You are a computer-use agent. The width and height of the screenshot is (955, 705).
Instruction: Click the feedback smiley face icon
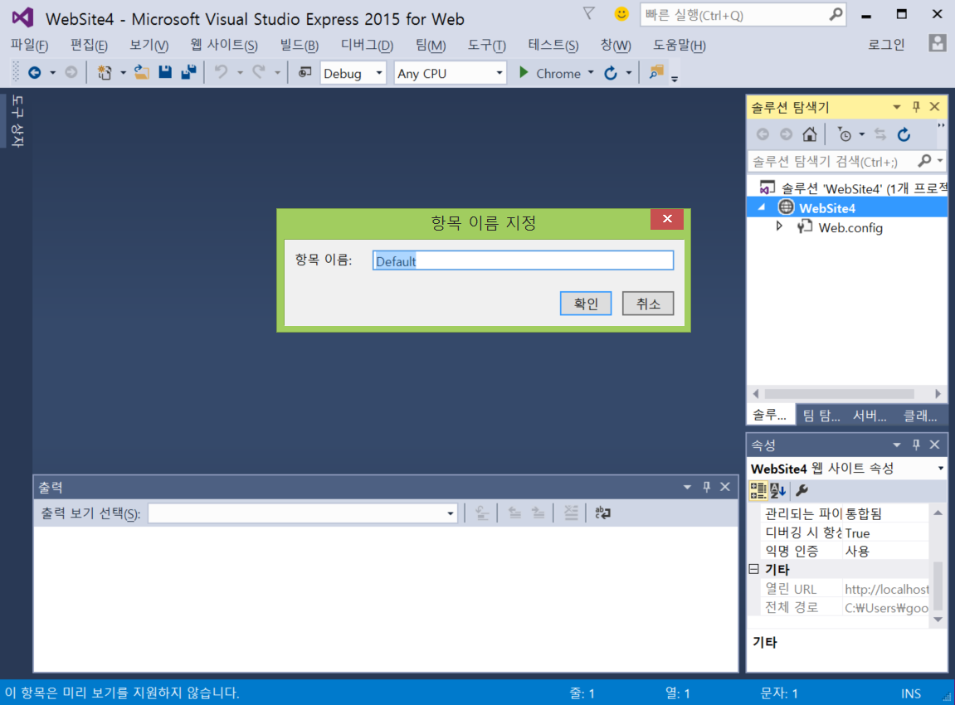(621, 14)
